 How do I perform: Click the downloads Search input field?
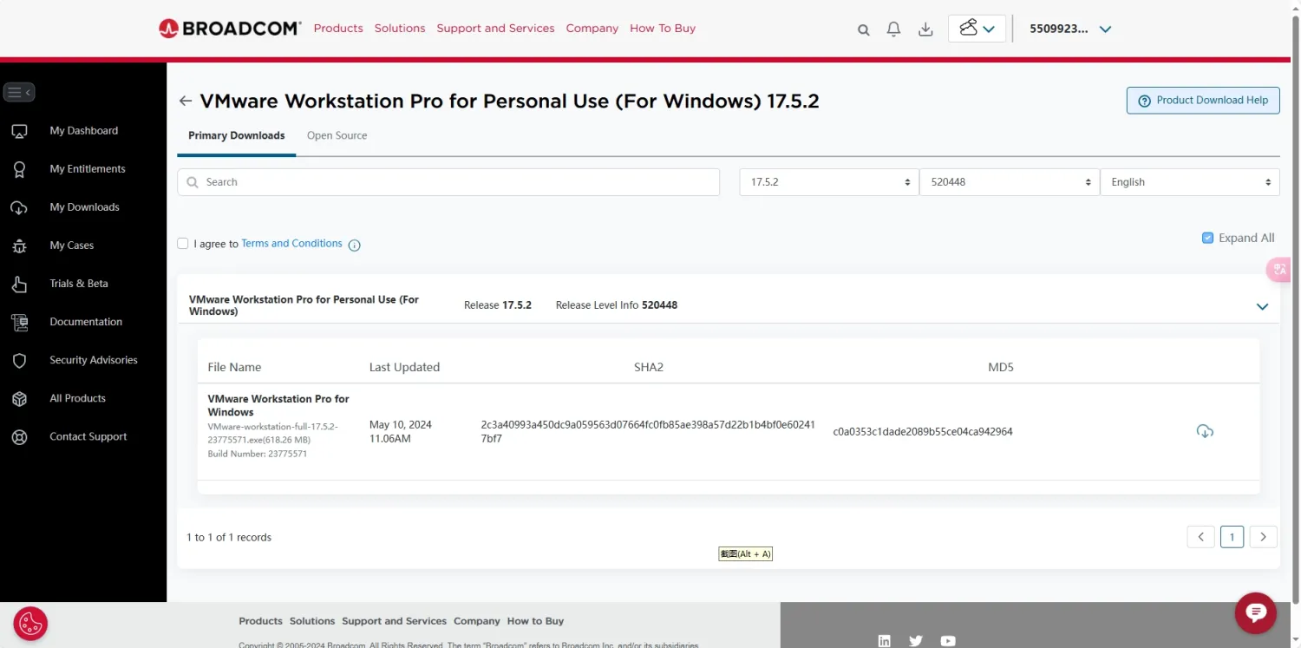pyautogui.click(x=448, y=182)
